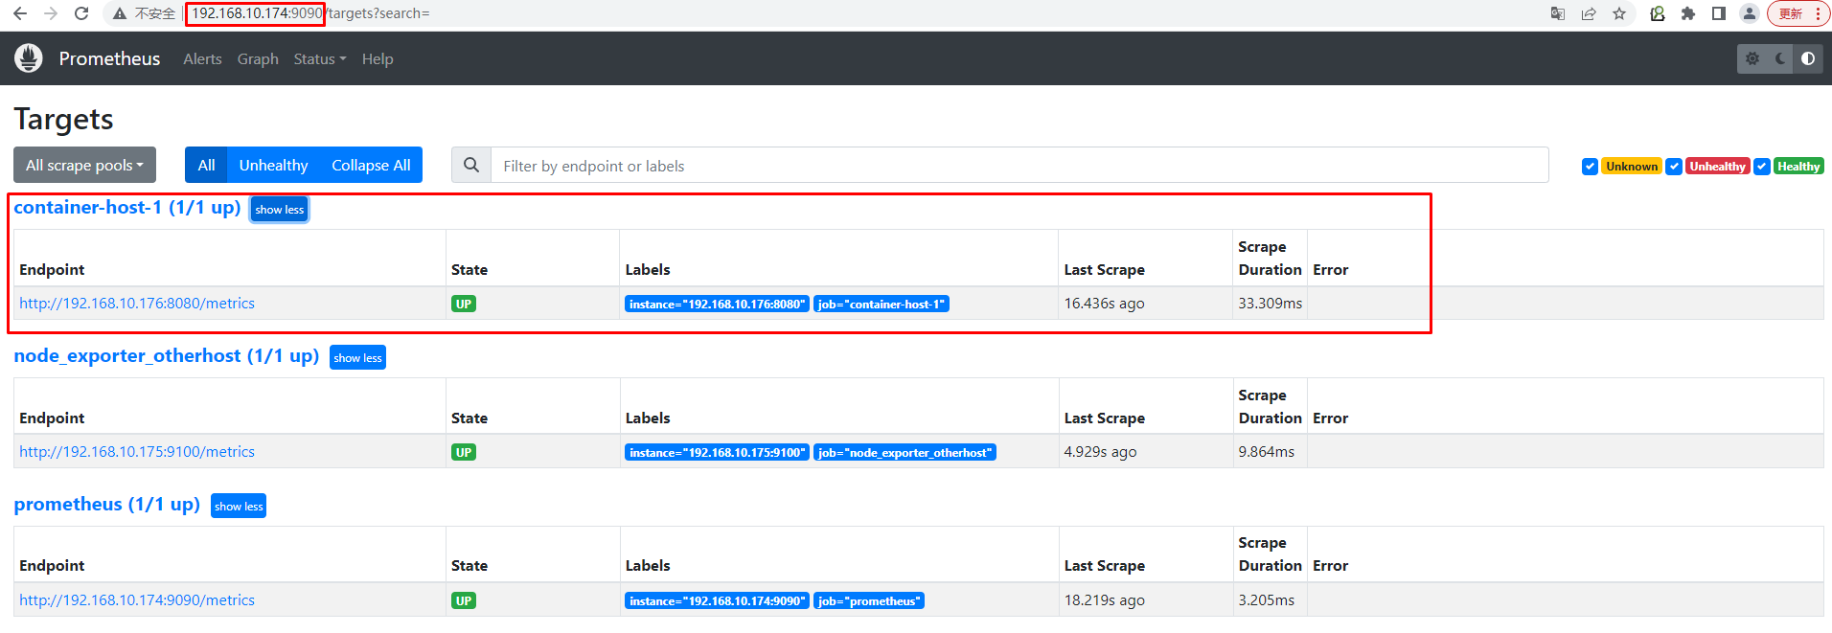Image resolution: width=1832 pixels, height=633 pixels.
Task: Toggle the browser side panel icon
Action: (x=1719, y=13)
